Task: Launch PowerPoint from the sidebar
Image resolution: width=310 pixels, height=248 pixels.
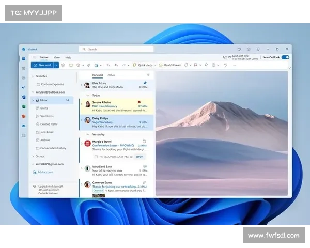Action: click(24, 116)
